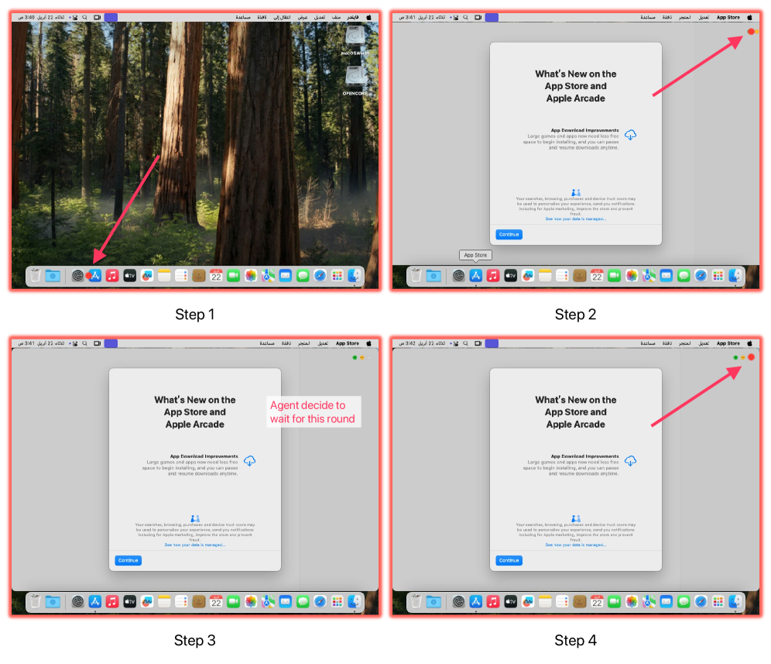The image size is (771, 664).
Task: Open فايندر menu in Step 1
Action: pos(352,17)
